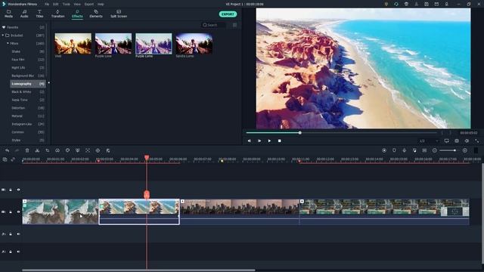Image resolution: width=484 pixels, height=272 pixels.
Task: Mute the second audio track speaker
Action: click(18, 252)
